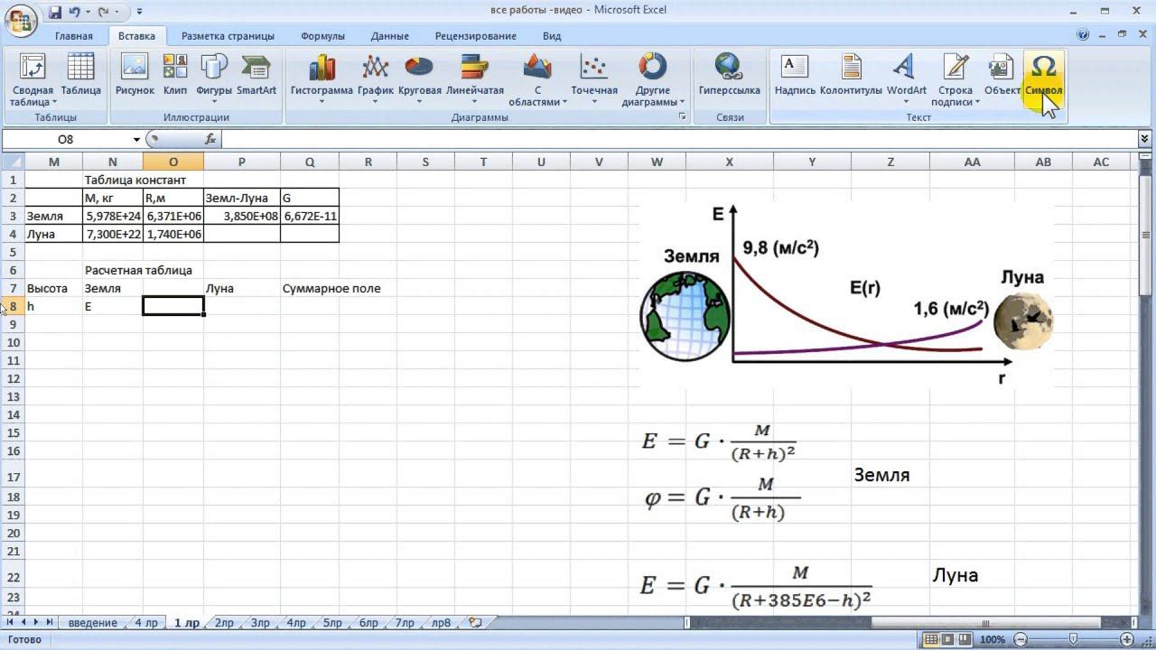Open Другие диаграммы chart options
Image resolution: width=1156 pixels, height=650 pixels.
652,80
